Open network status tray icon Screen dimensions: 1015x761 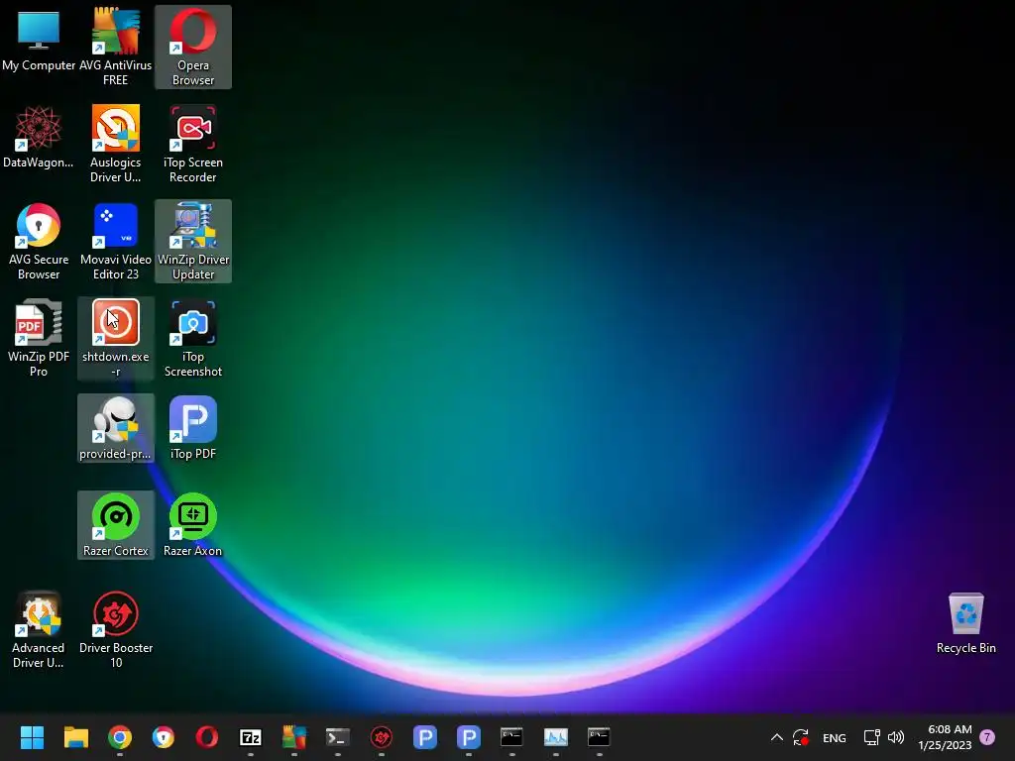pyautogui.click(x=871, y=737)
